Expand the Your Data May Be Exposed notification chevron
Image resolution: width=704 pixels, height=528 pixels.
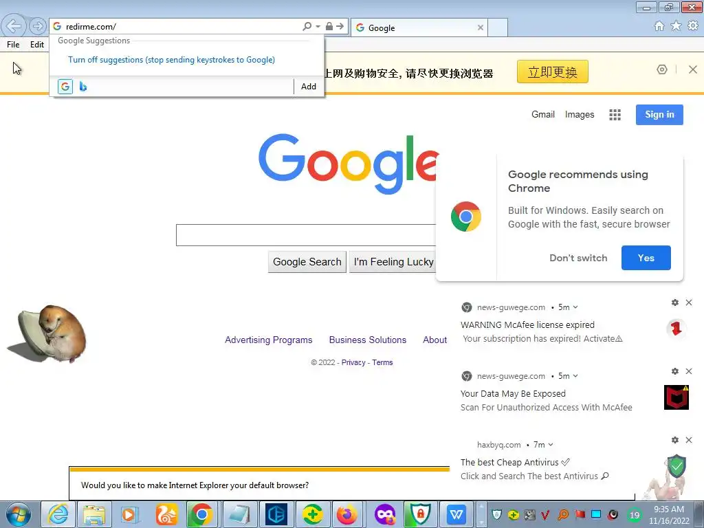tap(575, 376)
